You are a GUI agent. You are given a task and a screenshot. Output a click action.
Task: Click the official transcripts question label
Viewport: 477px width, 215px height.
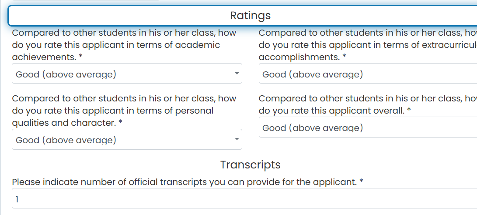[188, 182]
